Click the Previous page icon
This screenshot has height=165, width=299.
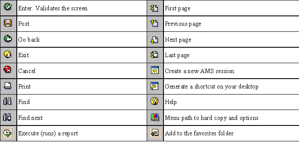pos(154,24)
